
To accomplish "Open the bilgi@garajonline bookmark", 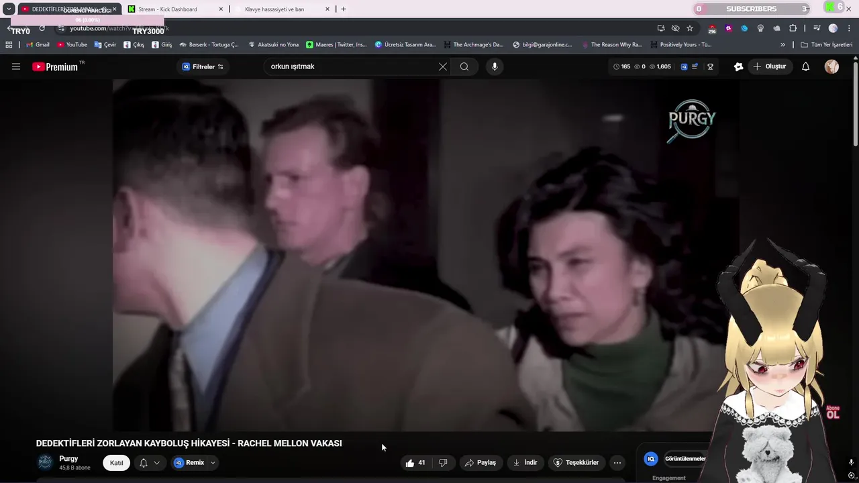I will tap(542, 45).
